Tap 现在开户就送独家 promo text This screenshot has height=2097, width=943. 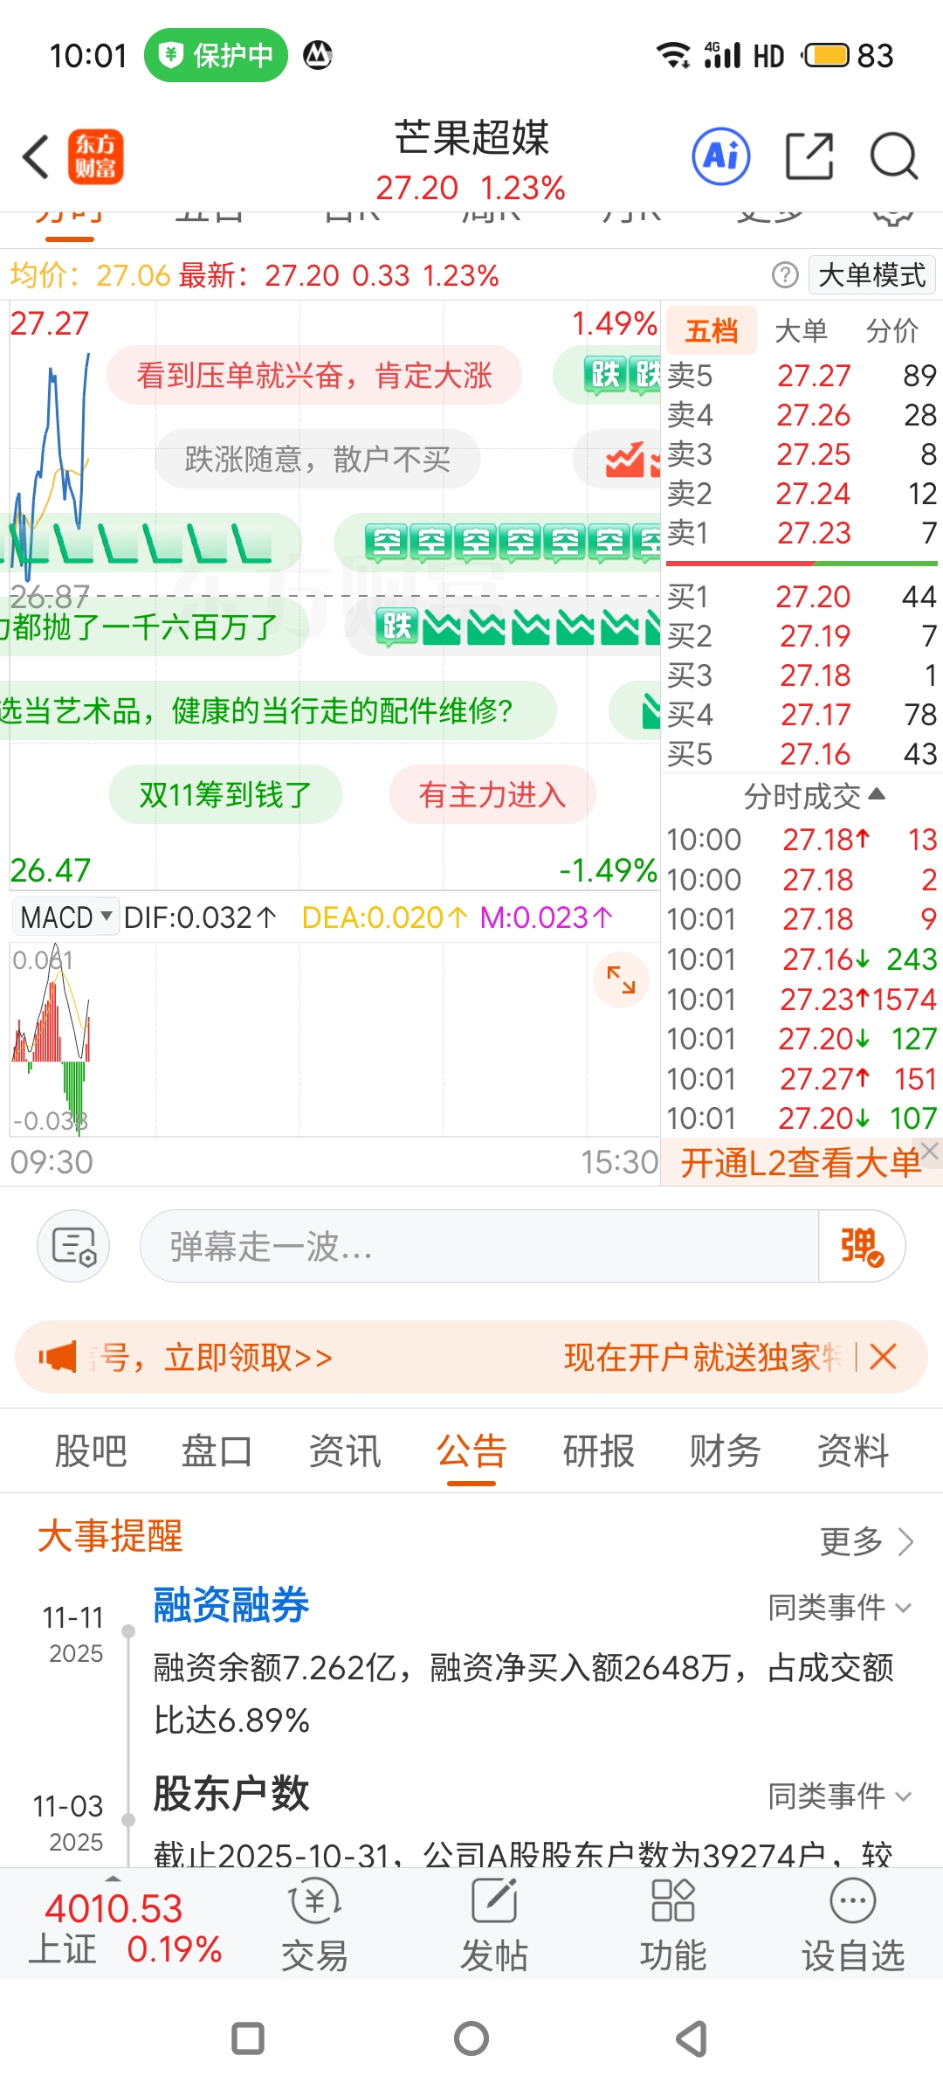(703, 1357)
